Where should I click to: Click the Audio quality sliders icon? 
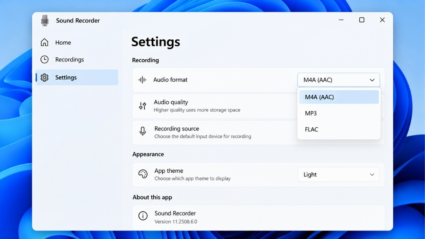(143, 106)
